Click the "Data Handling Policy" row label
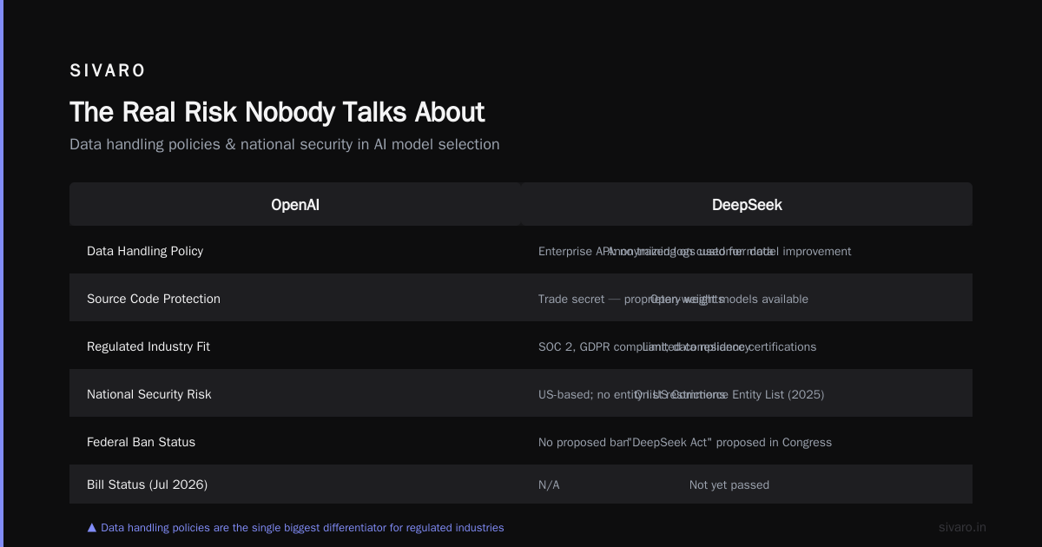This screenshot has width=1042, height=547. [145, 251]
